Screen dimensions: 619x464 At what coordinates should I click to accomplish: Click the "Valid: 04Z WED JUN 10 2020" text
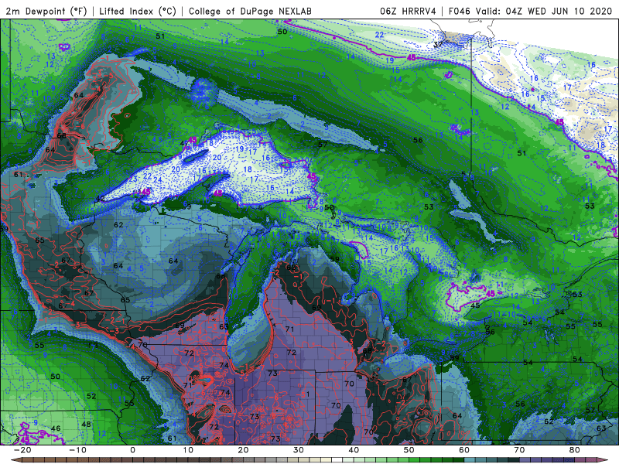tap(544, 11)
